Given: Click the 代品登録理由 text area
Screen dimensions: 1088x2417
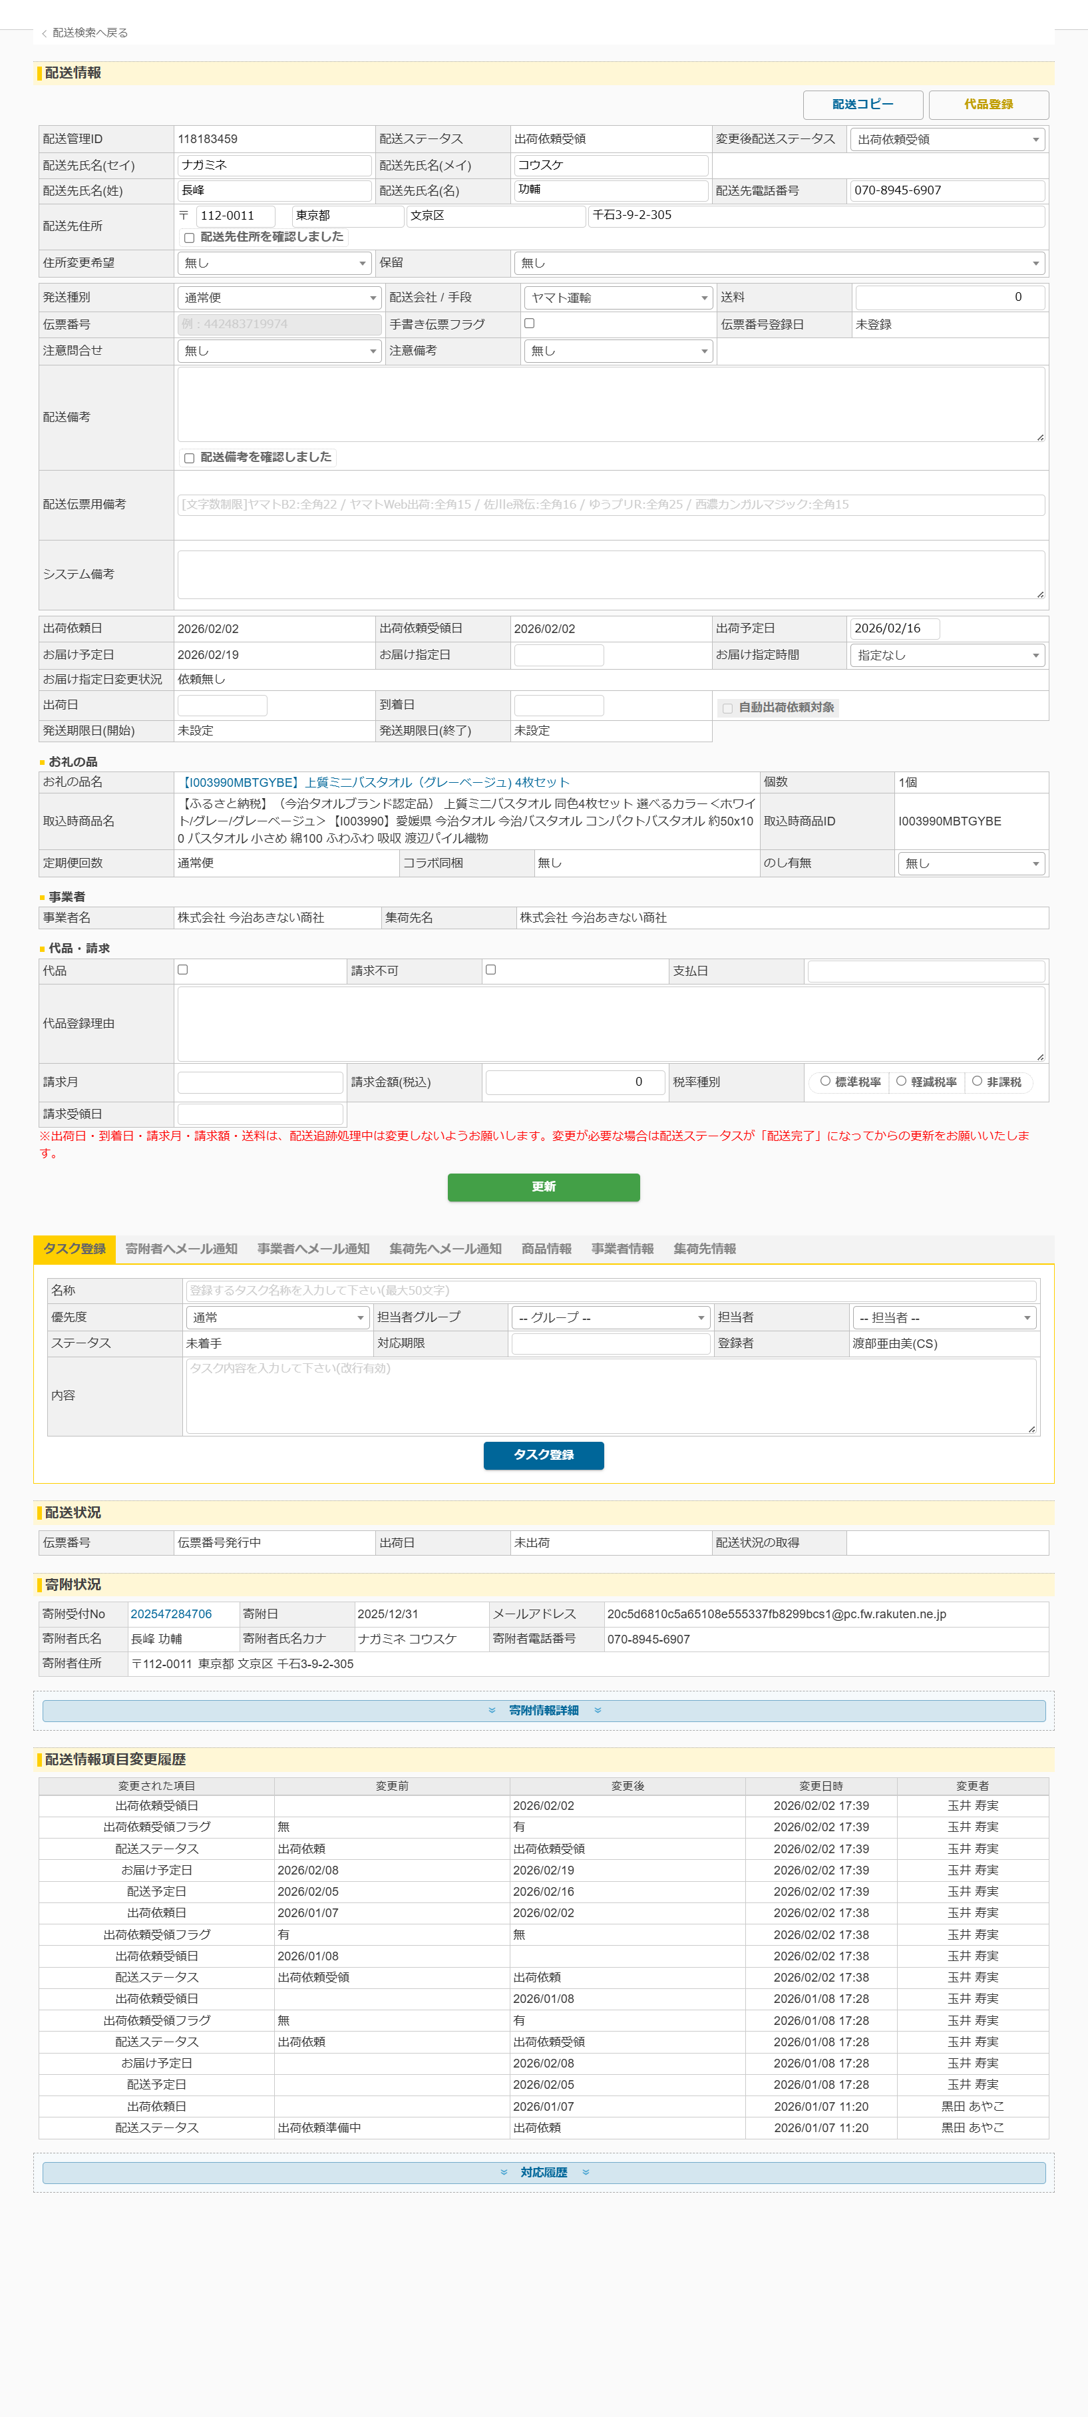Looking at the screenshot, I should click(x=611, y=1024).
